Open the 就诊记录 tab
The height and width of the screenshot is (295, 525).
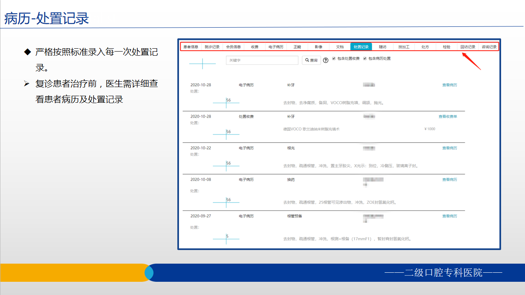(212, 46)
